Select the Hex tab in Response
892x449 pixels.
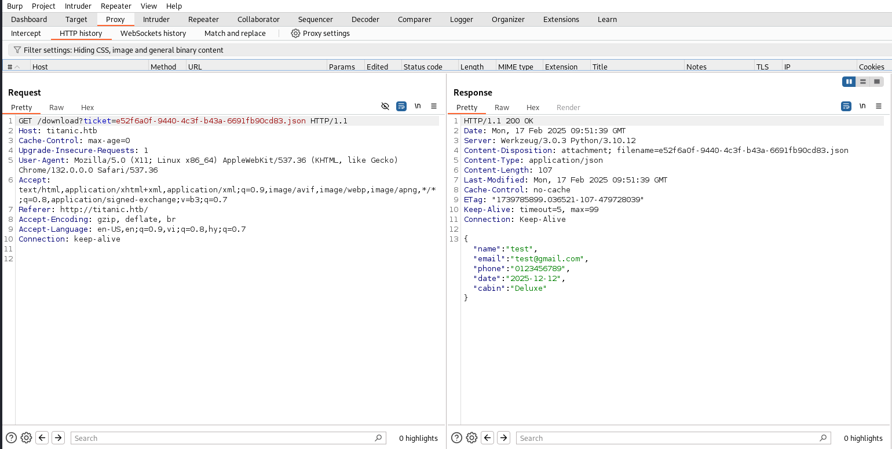tap(533, 107)
